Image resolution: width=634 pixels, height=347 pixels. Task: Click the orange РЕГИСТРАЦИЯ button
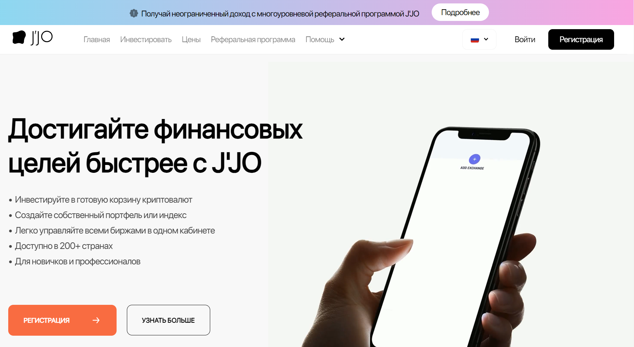(62, 320)
